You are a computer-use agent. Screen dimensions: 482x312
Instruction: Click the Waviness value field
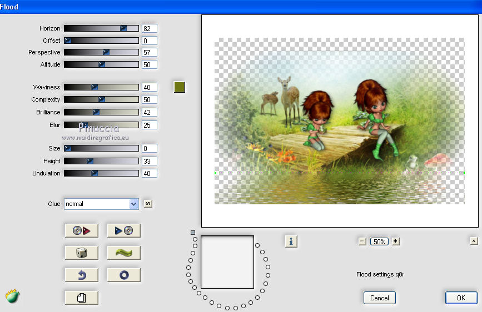click(150, 87)
